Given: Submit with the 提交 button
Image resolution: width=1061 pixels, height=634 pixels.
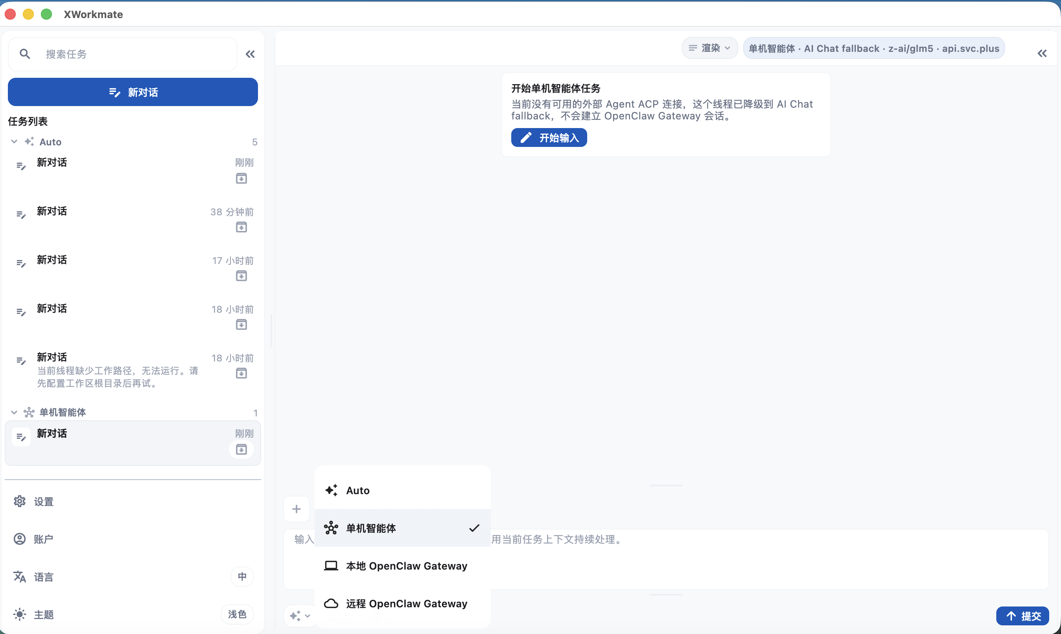Looking at the screenshot, I should (1022, 616).
